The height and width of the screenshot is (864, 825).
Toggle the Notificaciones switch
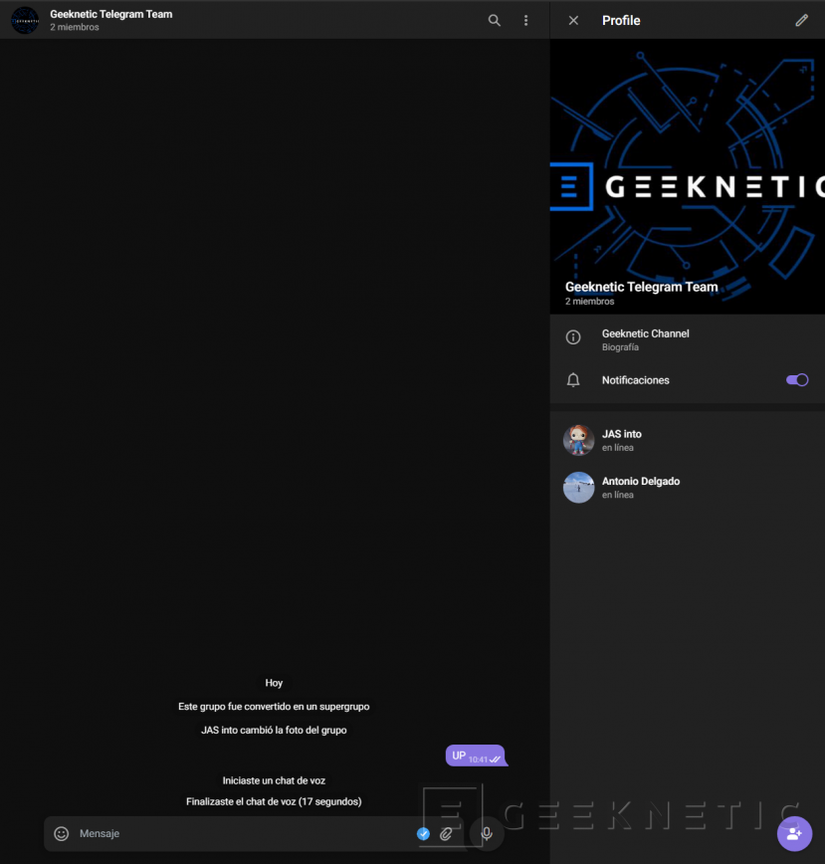point(796,380)
